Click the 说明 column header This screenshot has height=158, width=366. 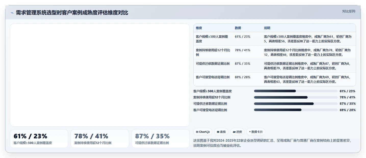267,28
